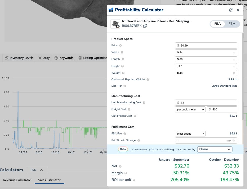The image size is (247, 189).
Task: Click help icon for Est. Time in Storage
Action: point(139,140)
